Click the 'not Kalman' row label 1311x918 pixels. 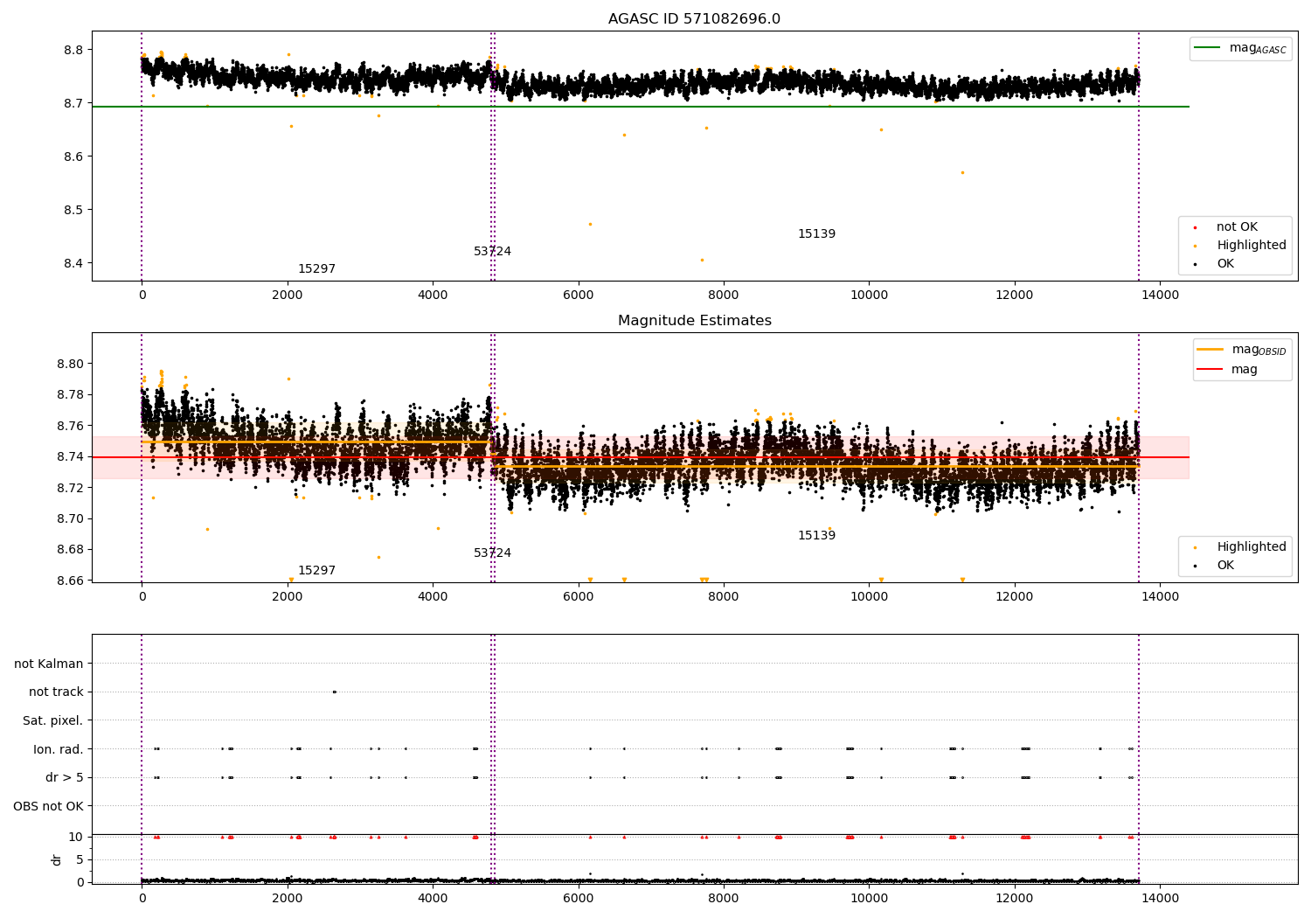(49, 664)
